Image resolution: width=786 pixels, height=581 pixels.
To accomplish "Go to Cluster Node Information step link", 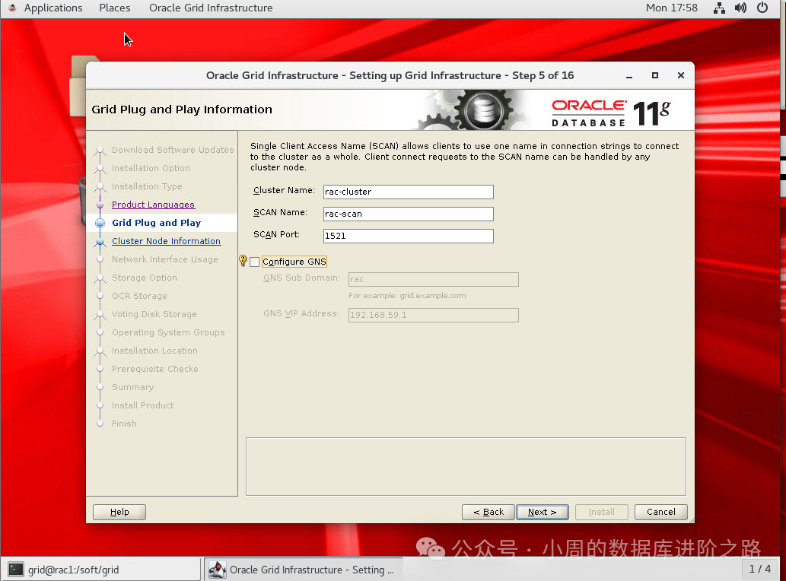I will (166, 241).
